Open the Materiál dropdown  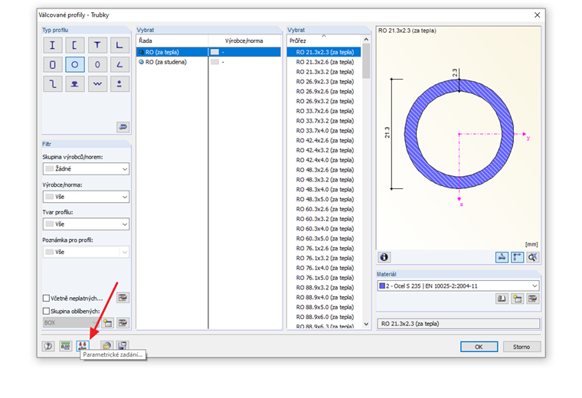pos(458,286)
